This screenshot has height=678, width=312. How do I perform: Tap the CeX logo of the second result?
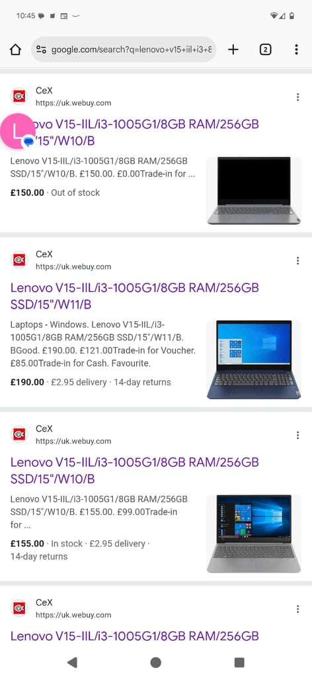(19, 260)
